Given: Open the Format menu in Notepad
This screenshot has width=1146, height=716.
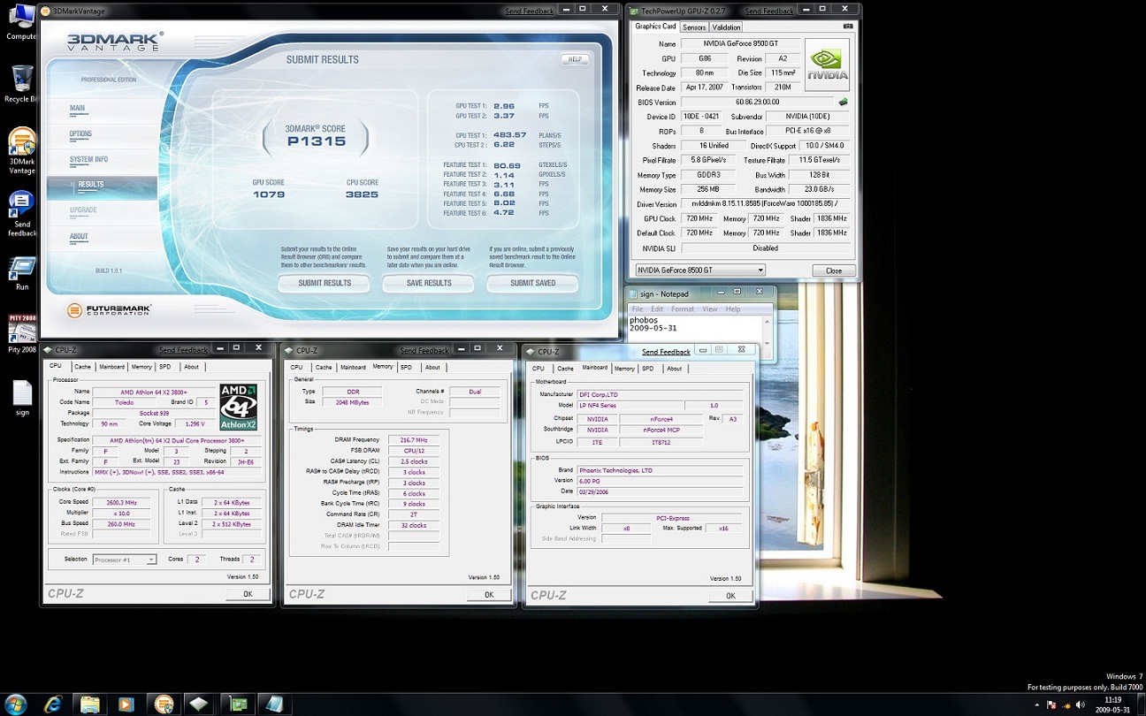Looking at the screenshot, I should [x=682, y=309].
